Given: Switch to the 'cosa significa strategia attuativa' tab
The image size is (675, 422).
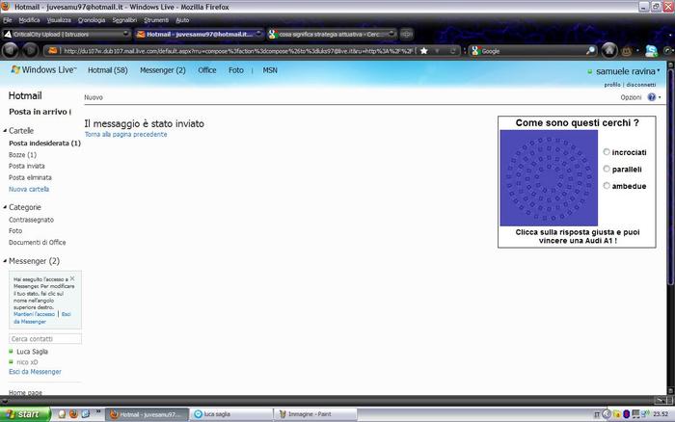Looking at the screenshot, I should point(331,34).
